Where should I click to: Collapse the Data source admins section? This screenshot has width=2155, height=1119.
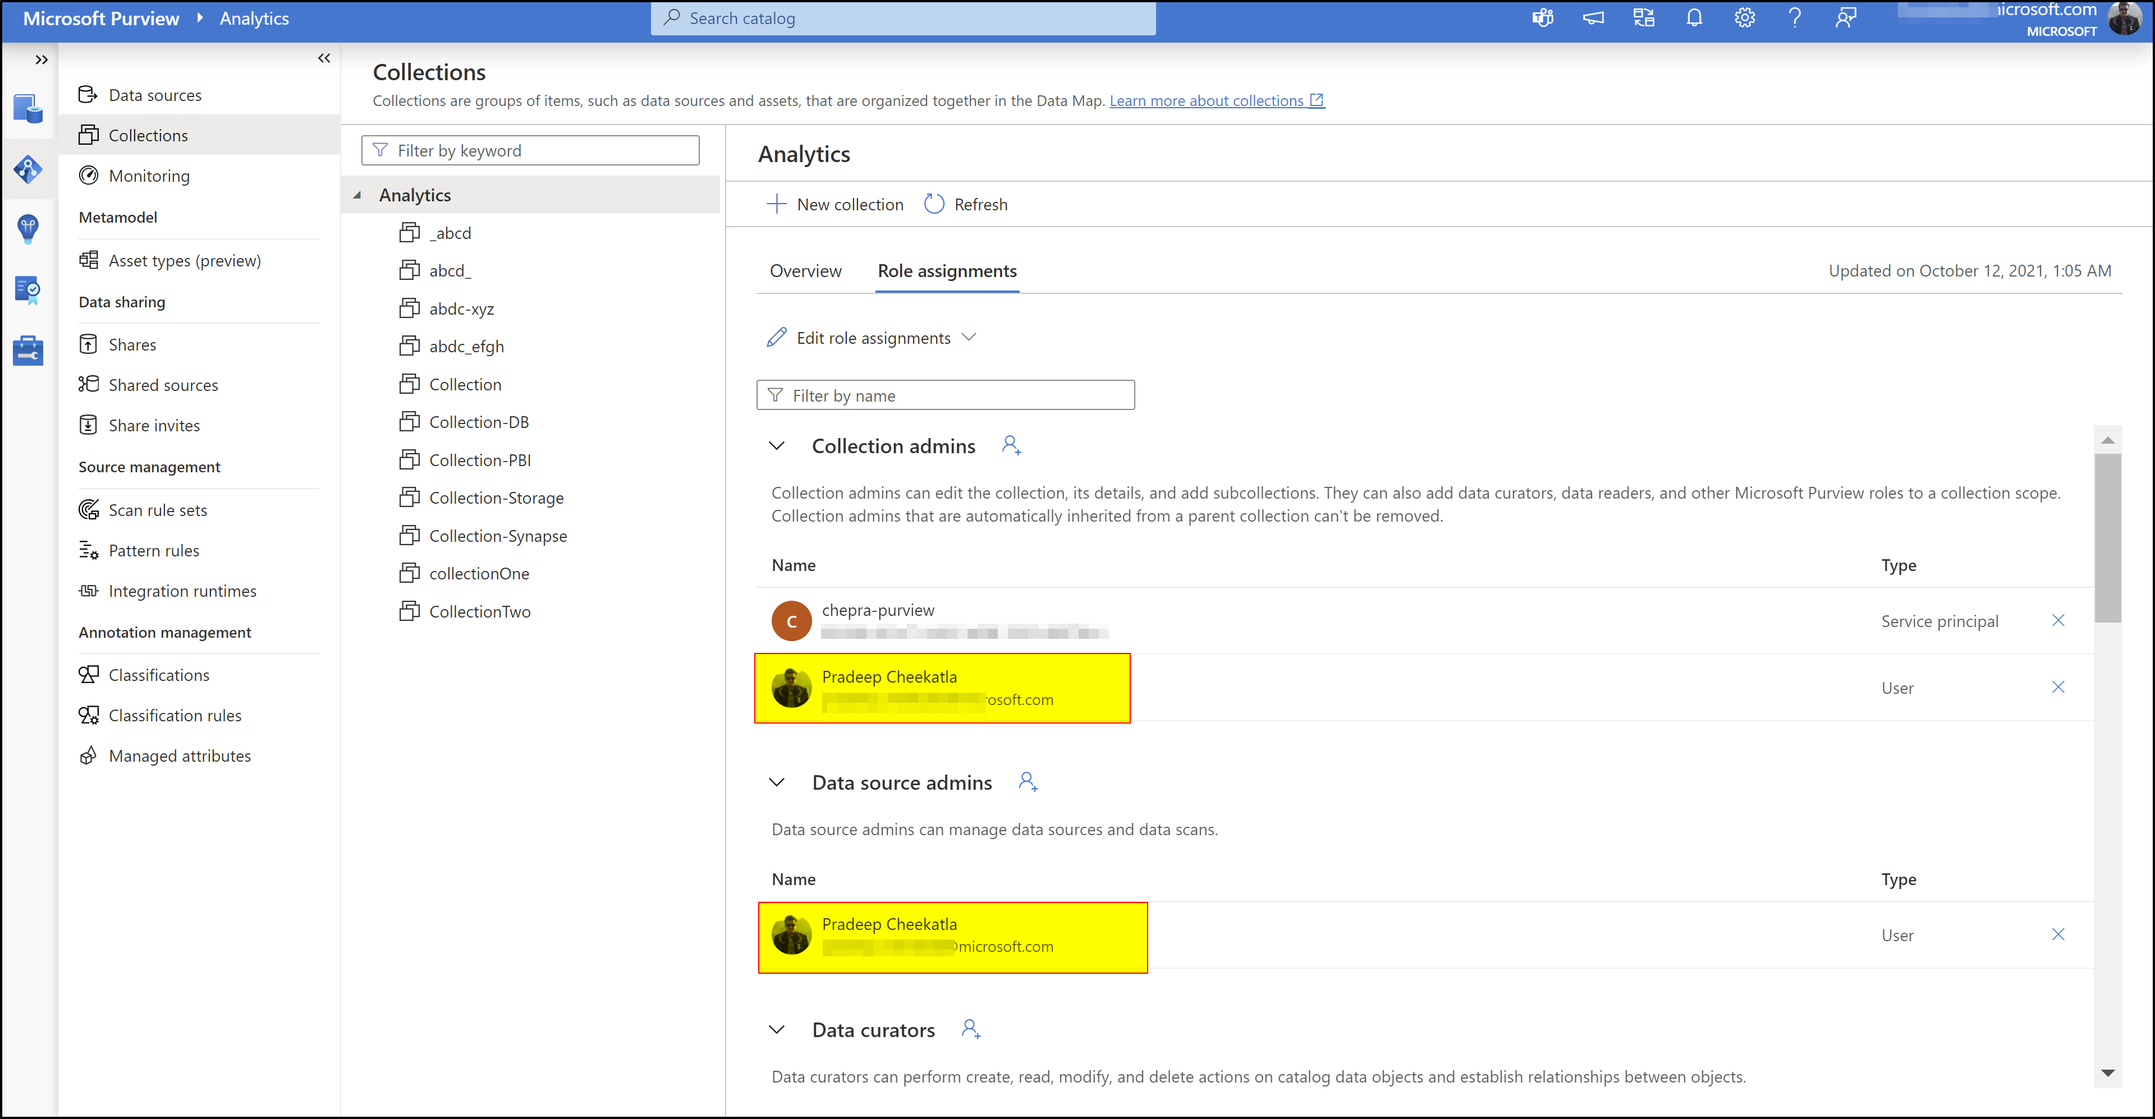coord(776,782)
